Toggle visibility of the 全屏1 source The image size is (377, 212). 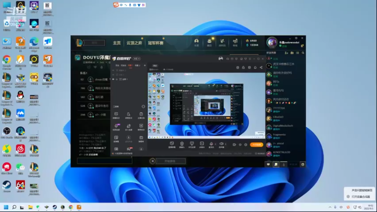(x=114, y=79)
